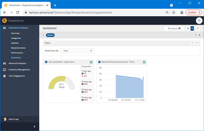Open the TC user avatar menu
This screenshot has height=131, width=204.
click(199, 21)
